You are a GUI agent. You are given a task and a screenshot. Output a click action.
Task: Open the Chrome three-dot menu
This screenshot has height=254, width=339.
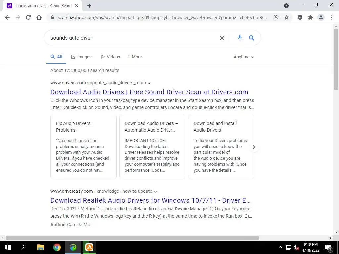point(332,17)
